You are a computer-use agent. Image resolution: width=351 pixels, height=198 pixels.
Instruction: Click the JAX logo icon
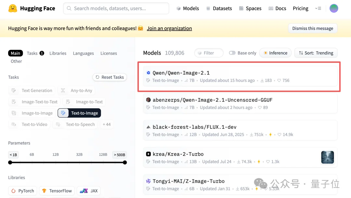click(x=84, y=191)
